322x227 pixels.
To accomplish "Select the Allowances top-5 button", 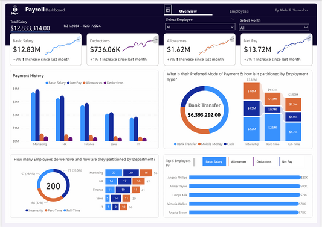I will pos(239,161).
